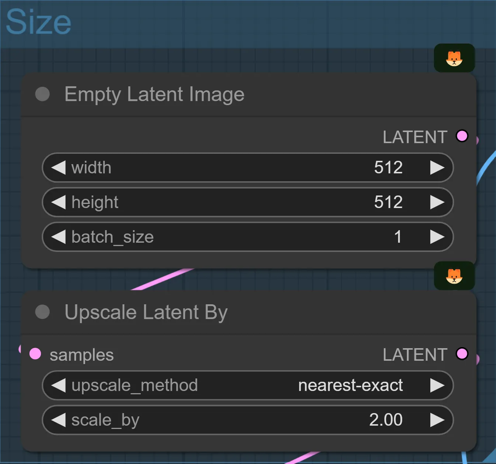The image size is (496, 464).
Task: Decrease the height value
Action: point(58,202)
